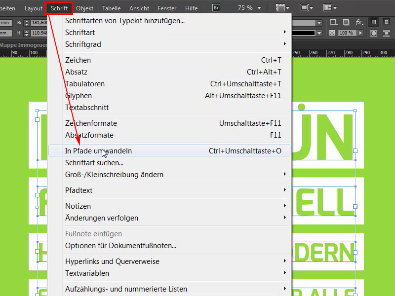Click the view options icon in the app bar
Viewport: 395px width, 296px height.
280,7
